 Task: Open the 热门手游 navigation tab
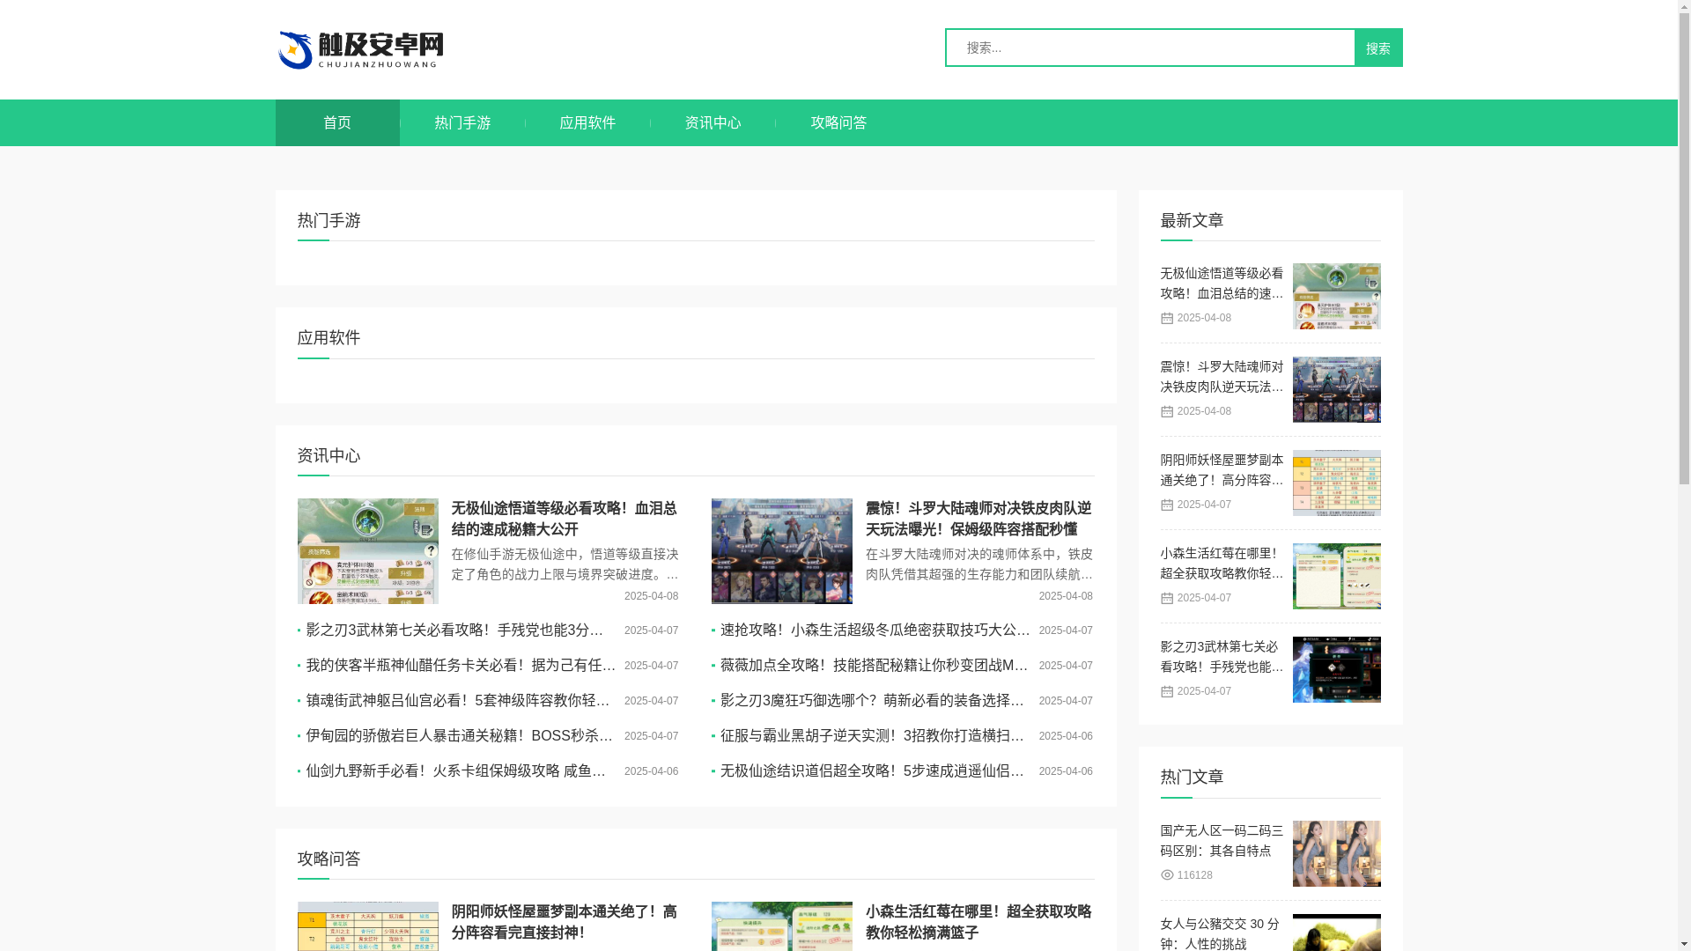pyautogui.click(x=462, y=123)
